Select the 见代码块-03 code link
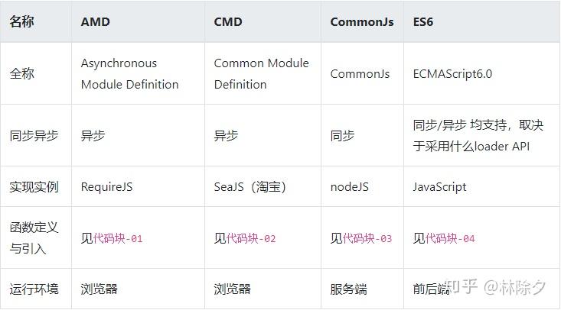This screenshot has width=561, height=310. (361, 238)
